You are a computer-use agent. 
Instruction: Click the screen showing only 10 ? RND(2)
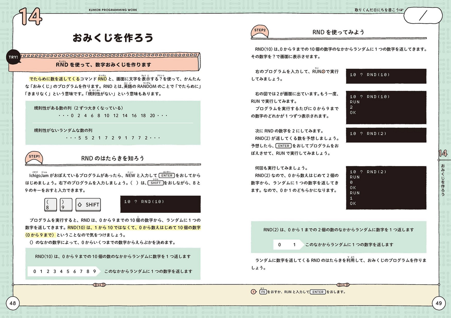point(386,135)
